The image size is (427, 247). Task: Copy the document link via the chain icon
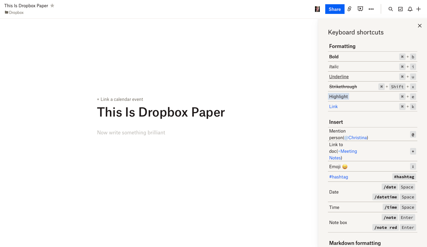pos(349,9)
